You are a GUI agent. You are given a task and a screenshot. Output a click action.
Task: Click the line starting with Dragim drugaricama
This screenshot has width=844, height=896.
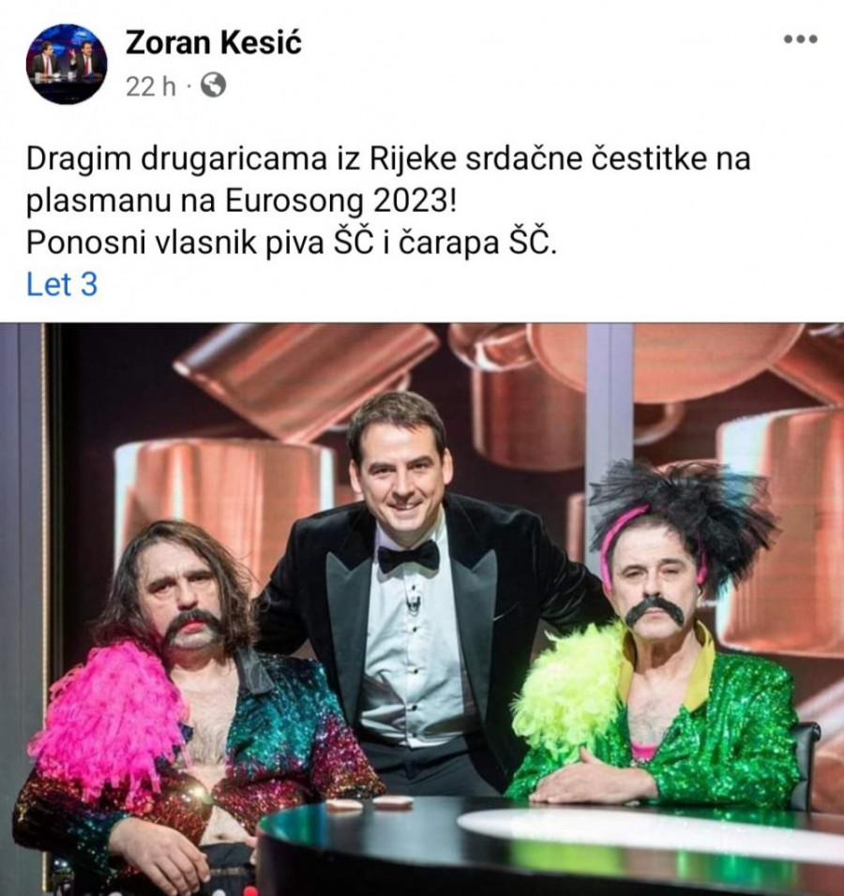tap(388, 158)
